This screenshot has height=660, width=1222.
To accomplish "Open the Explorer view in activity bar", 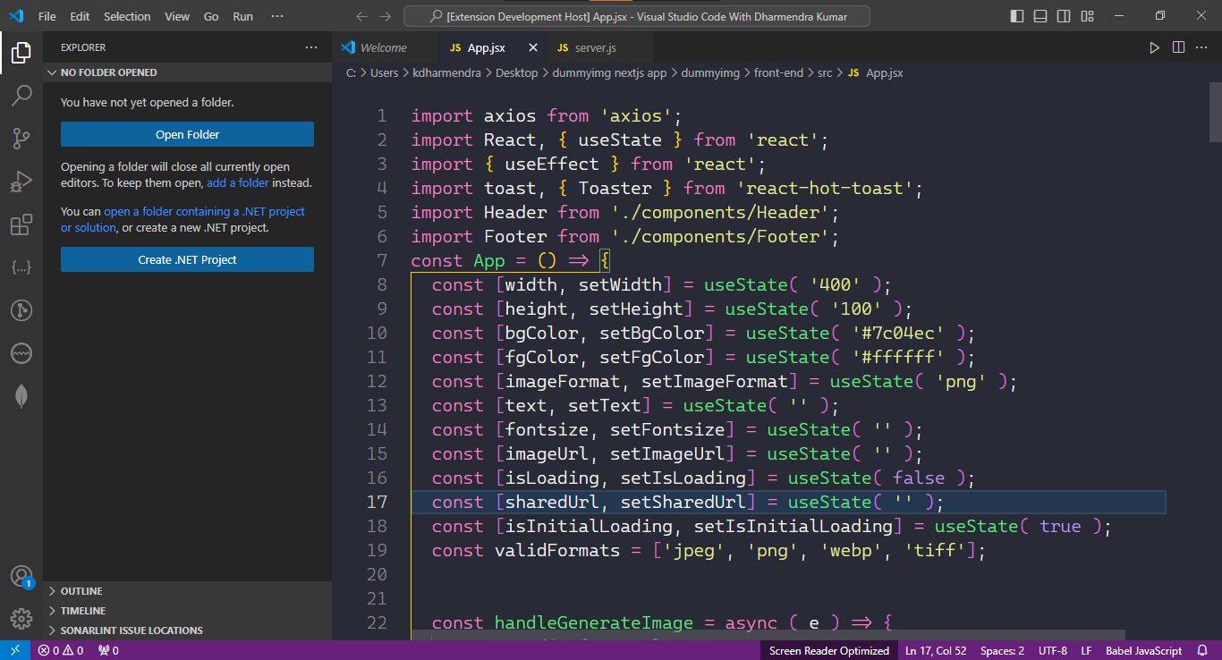I will click(21, 53).
